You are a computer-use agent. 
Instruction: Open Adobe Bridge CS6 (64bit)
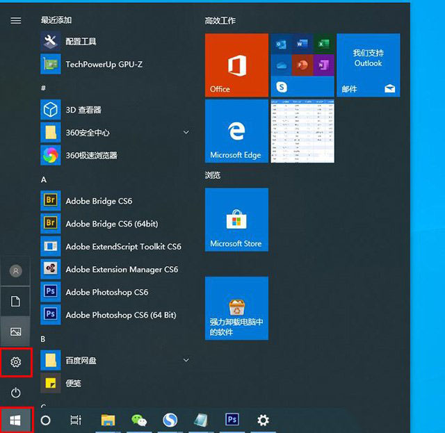coord(113,224)
